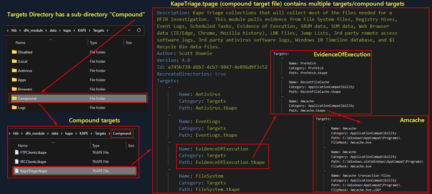The image size is (432, 194).
Task: Click 'Path: FileSystem.tkape' line
Action: click(x=209, y=190)
